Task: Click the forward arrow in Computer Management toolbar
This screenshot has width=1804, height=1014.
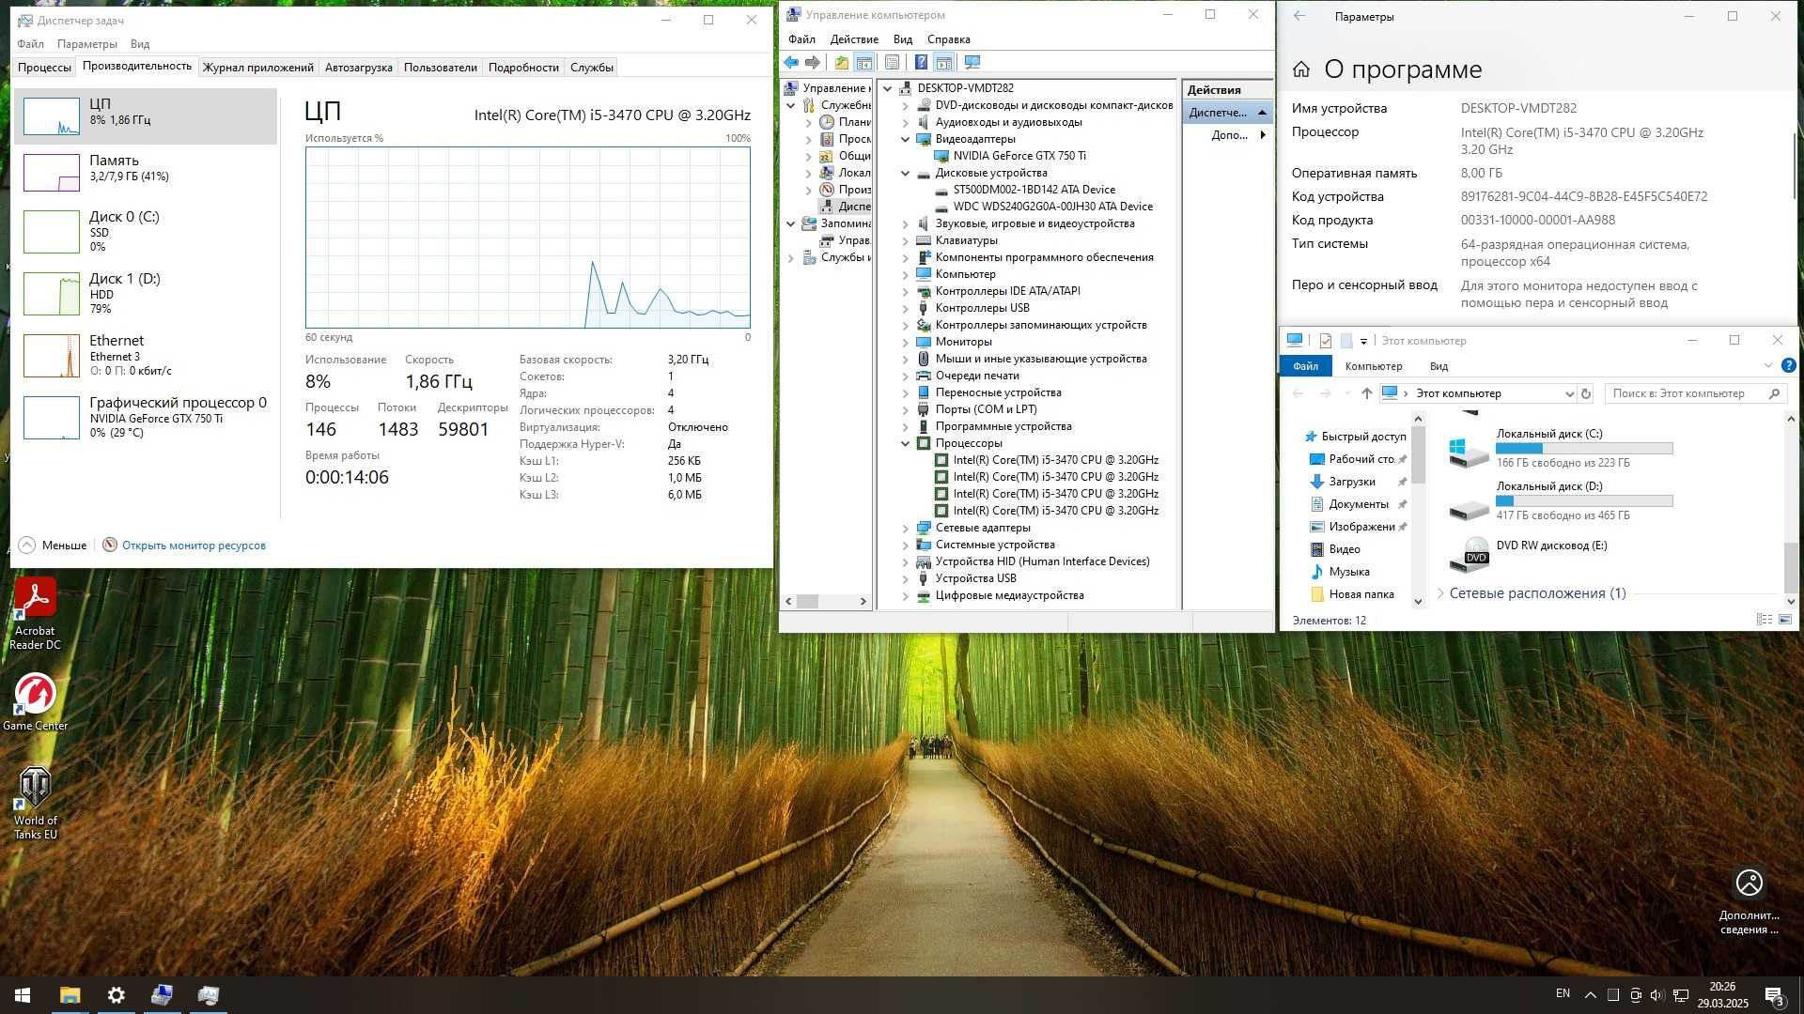Action: tap(813, 62)
